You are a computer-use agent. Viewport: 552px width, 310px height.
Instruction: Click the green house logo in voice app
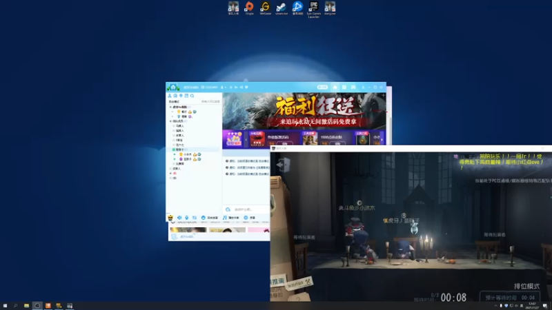click(173, 87)
